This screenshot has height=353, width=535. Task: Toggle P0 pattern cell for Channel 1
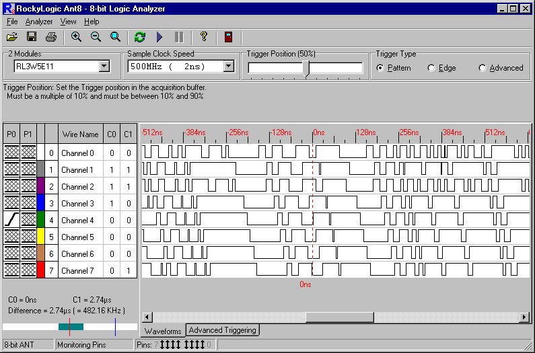coord(11,169)
